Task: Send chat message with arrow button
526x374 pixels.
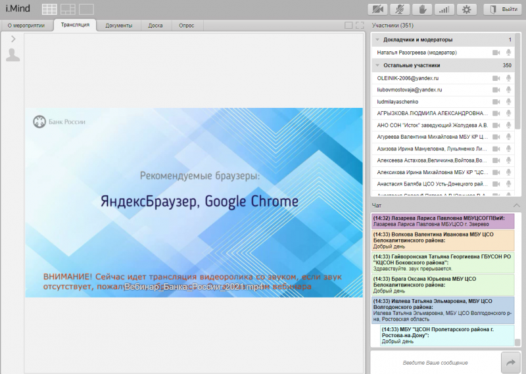Action: click(511, 363)
